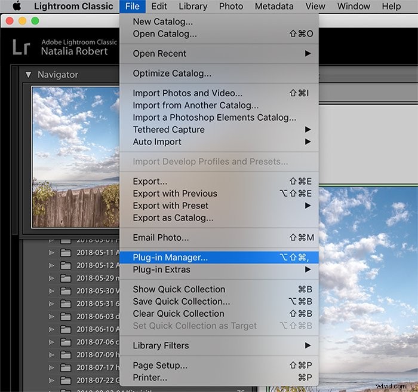Image resolution: width=418 pixels, height=392 pixels.
Task: Expand the 2018-05-29 folder
Action: (51, 278)
